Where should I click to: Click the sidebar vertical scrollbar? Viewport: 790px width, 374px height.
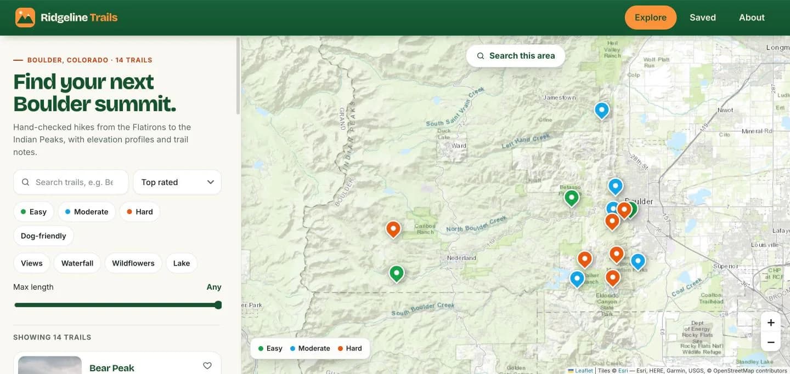pos(238,76)
